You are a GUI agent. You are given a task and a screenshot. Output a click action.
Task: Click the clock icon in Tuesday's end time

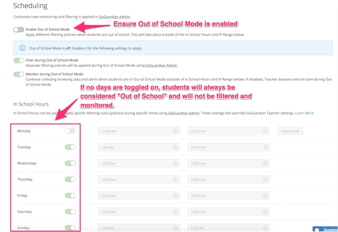click(x=265, y=147)
